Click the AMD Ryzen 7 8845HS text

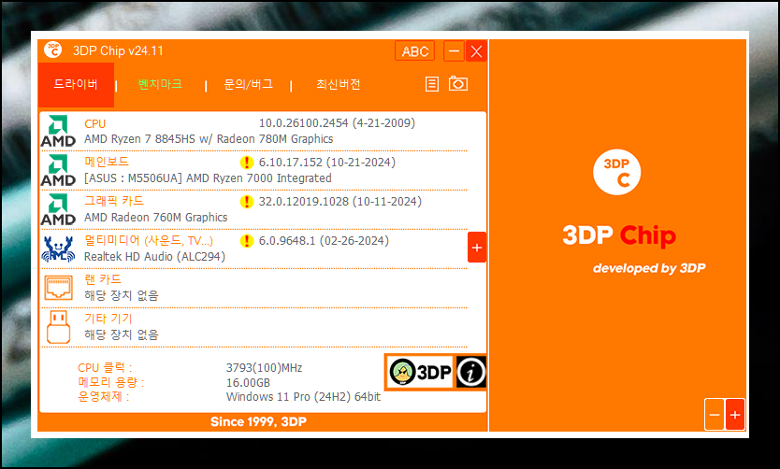click(x=209, y=139)
